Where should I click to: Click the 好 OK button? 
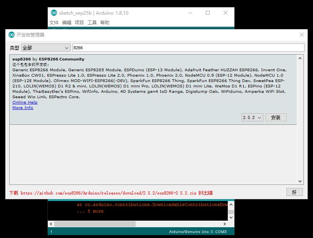click(294, 192)
